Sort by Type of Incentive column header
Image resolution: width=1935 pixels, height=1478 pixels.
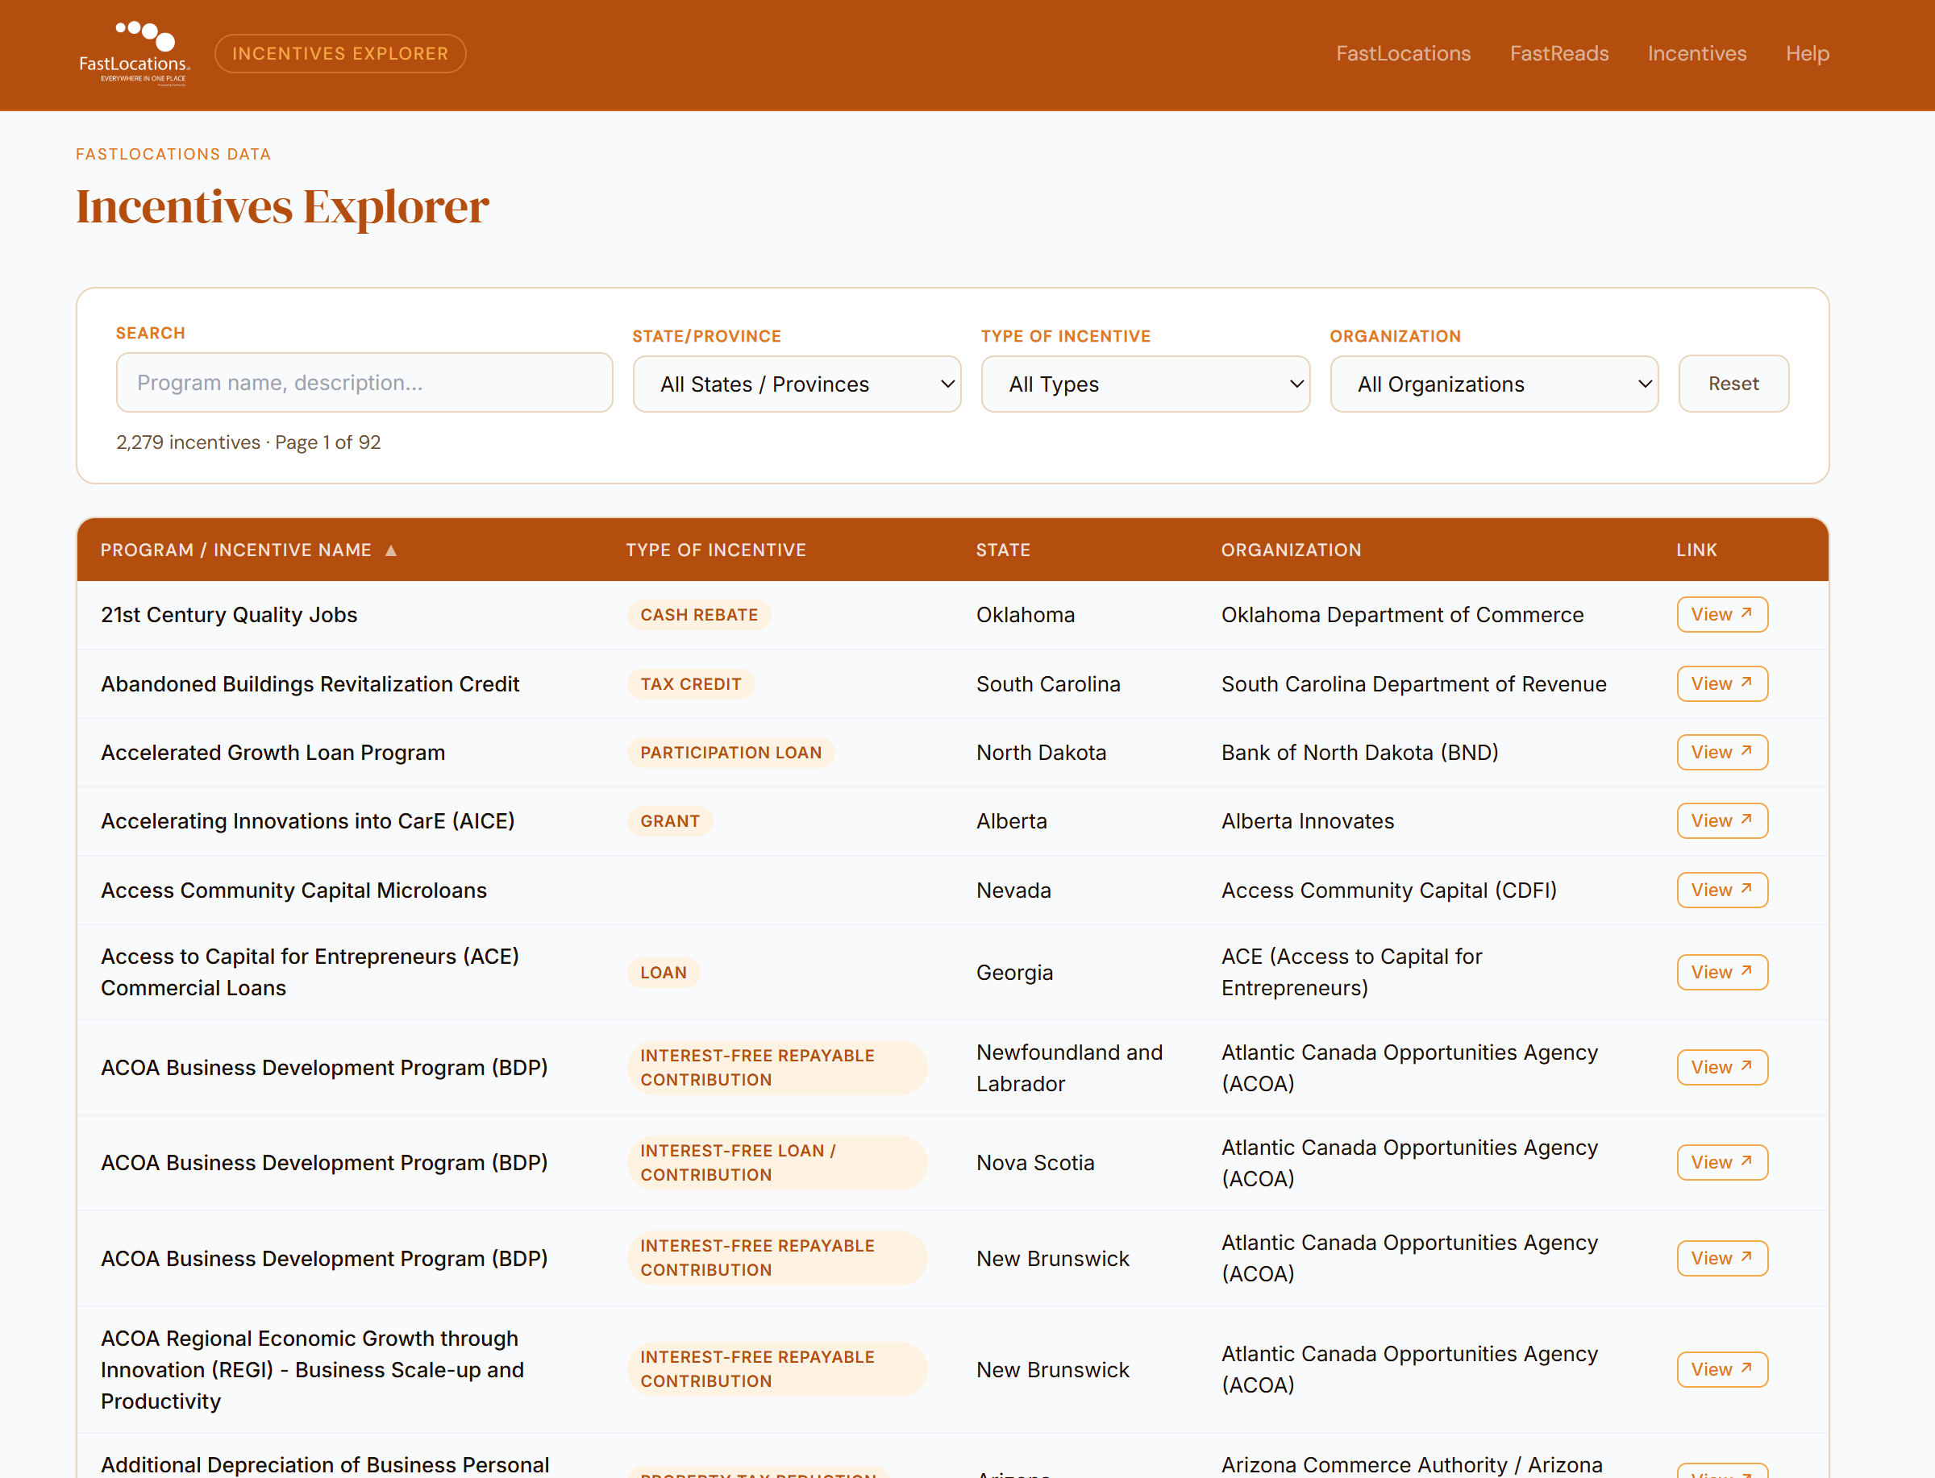[715, 550]
